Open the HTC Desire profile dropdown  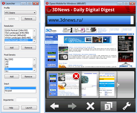tap(20, 13)
